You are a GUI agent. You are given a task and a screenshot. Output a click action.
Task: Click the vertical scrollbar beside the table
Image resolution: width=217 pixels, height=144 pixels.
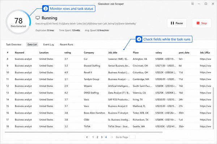tap(213, 108)
